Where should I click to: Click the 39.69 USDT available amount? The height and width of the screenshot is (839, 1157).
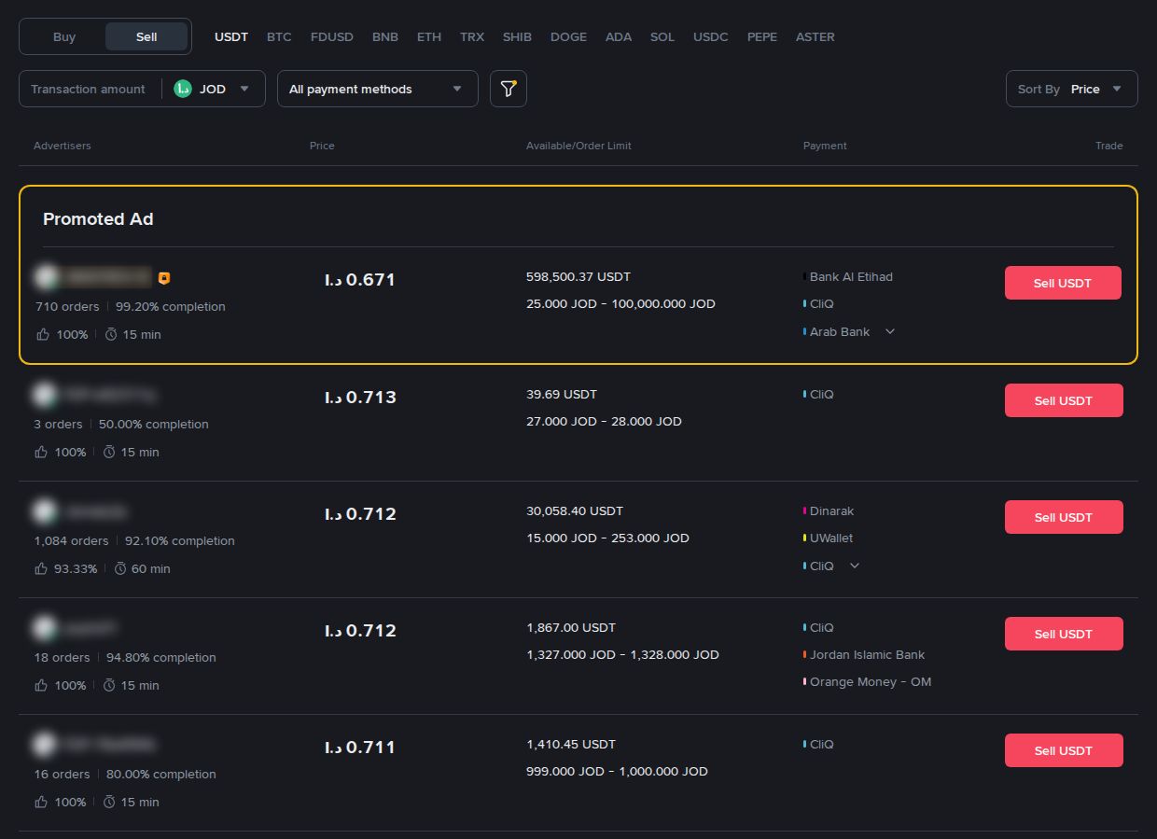[562, 395]
